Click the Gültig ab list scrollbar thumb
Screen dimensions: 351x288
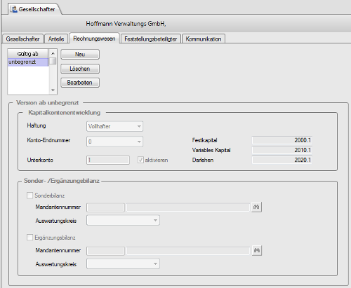[x=53, y=61]
